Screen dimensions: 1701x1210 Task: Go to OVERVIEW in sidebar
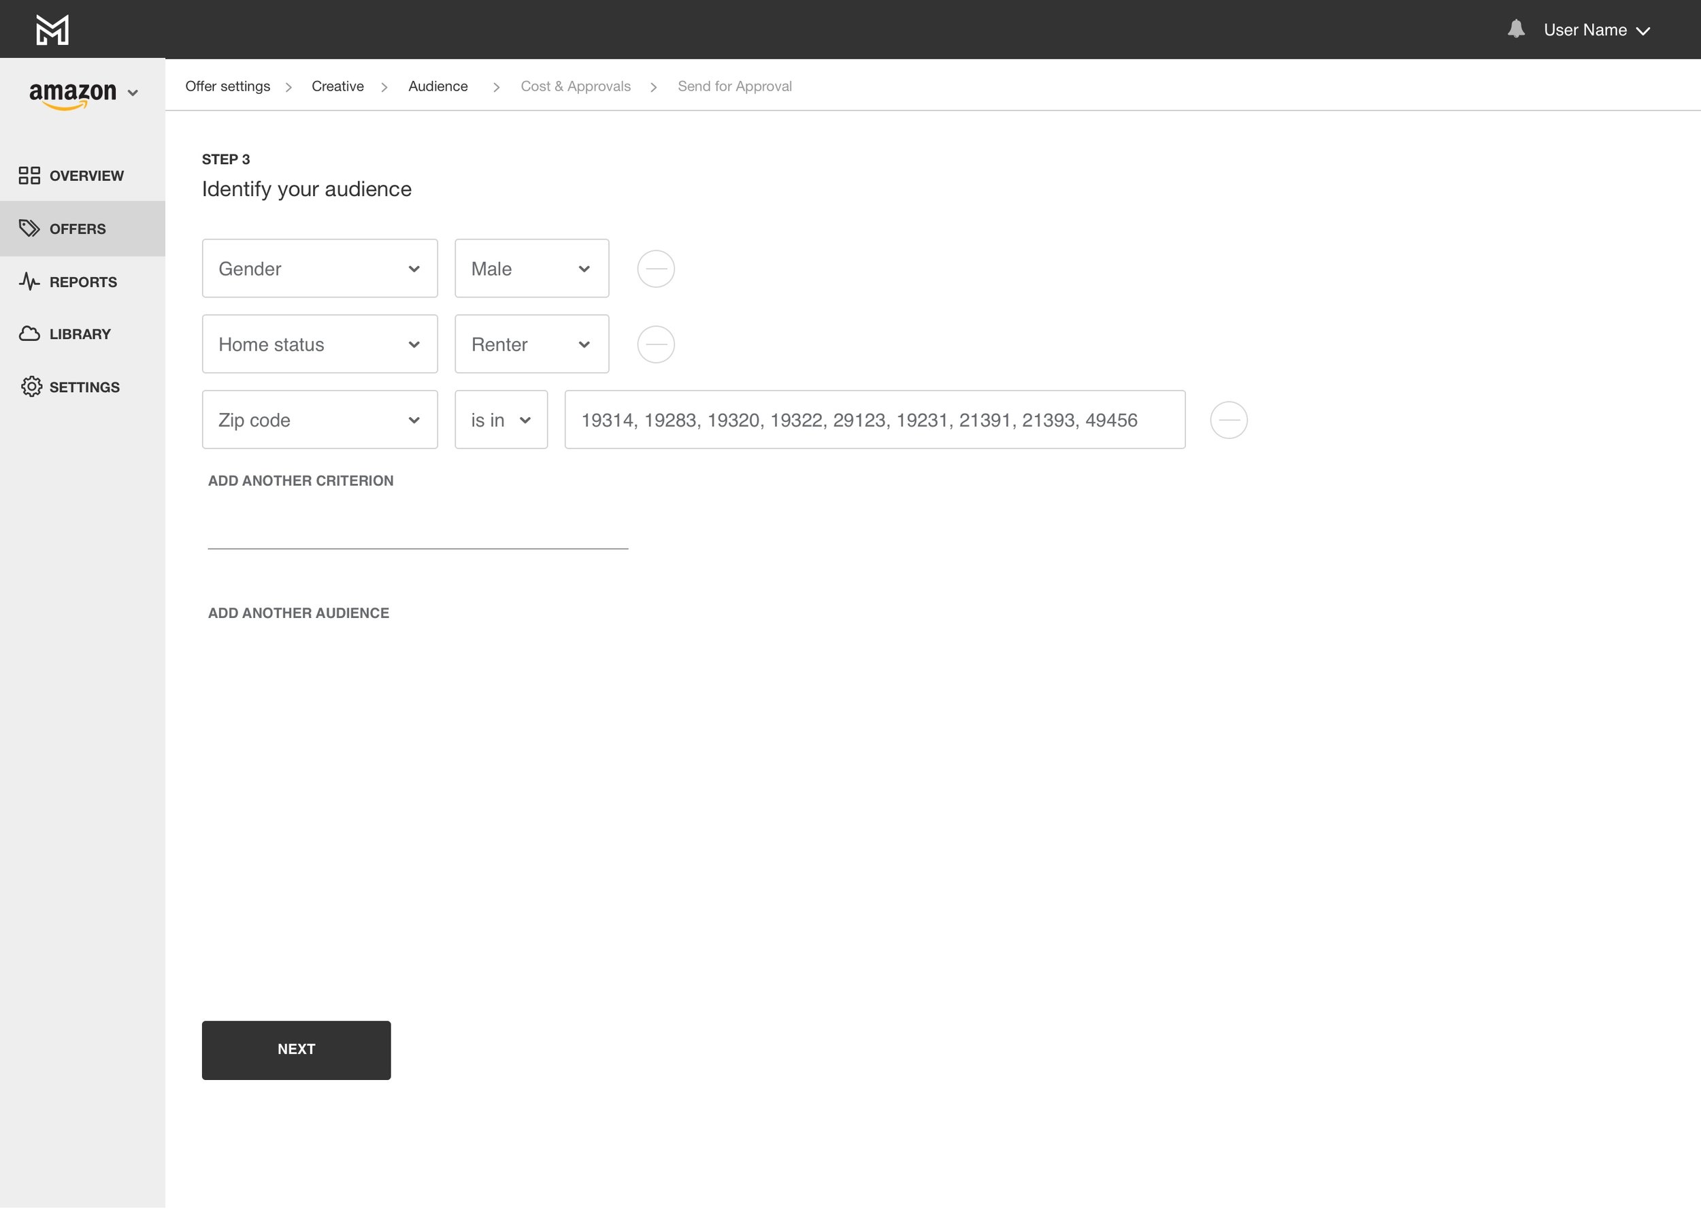(82, 176)
